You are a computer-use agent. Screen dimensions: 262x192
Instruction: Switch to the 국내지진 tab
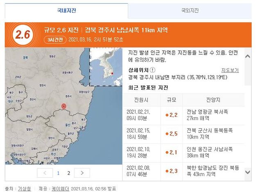(x=66, y=10)
